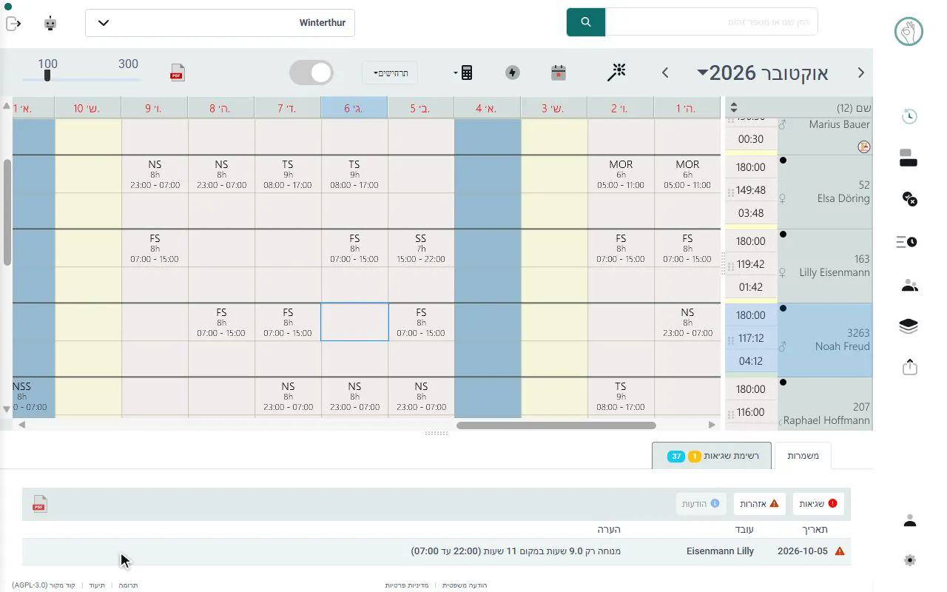Open the calculator dropdown menu

463,73
